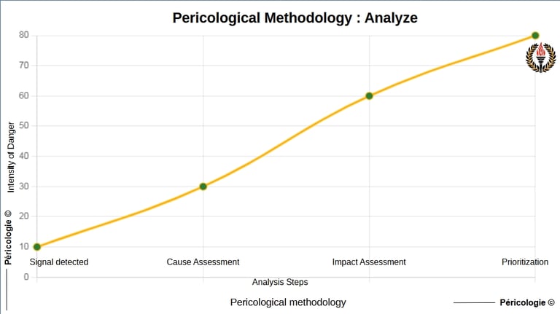Click the chart title Pericological Methodology : Analyze
This screenshot has width=560, height=314.
[295, 17]
